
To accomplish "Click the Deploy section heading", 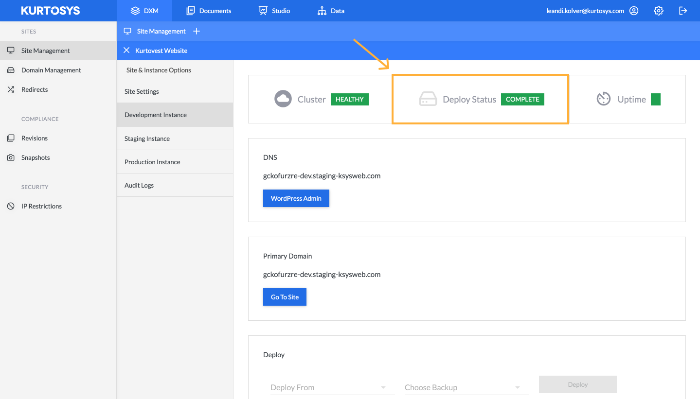I will point(274,355).
